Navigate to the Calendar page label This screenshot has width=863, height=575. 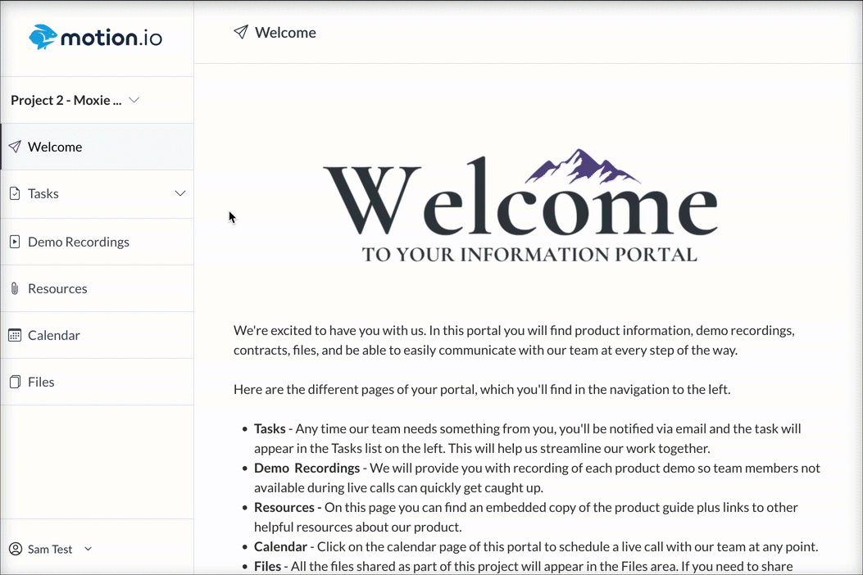54,335
